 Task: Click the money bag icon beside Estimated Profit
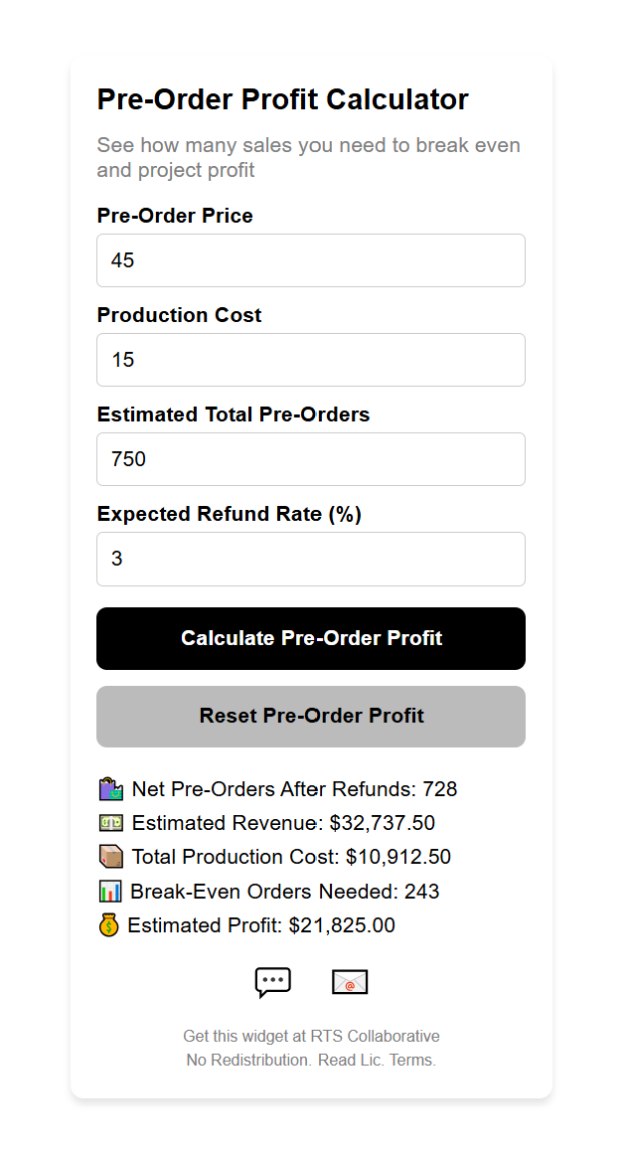107,924
